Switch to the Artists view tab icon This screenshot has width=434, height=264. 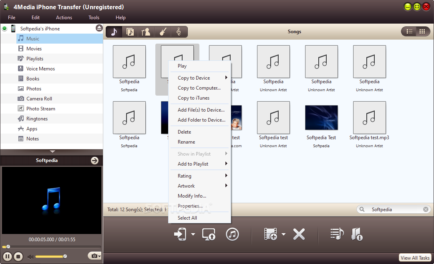point(146,32)
